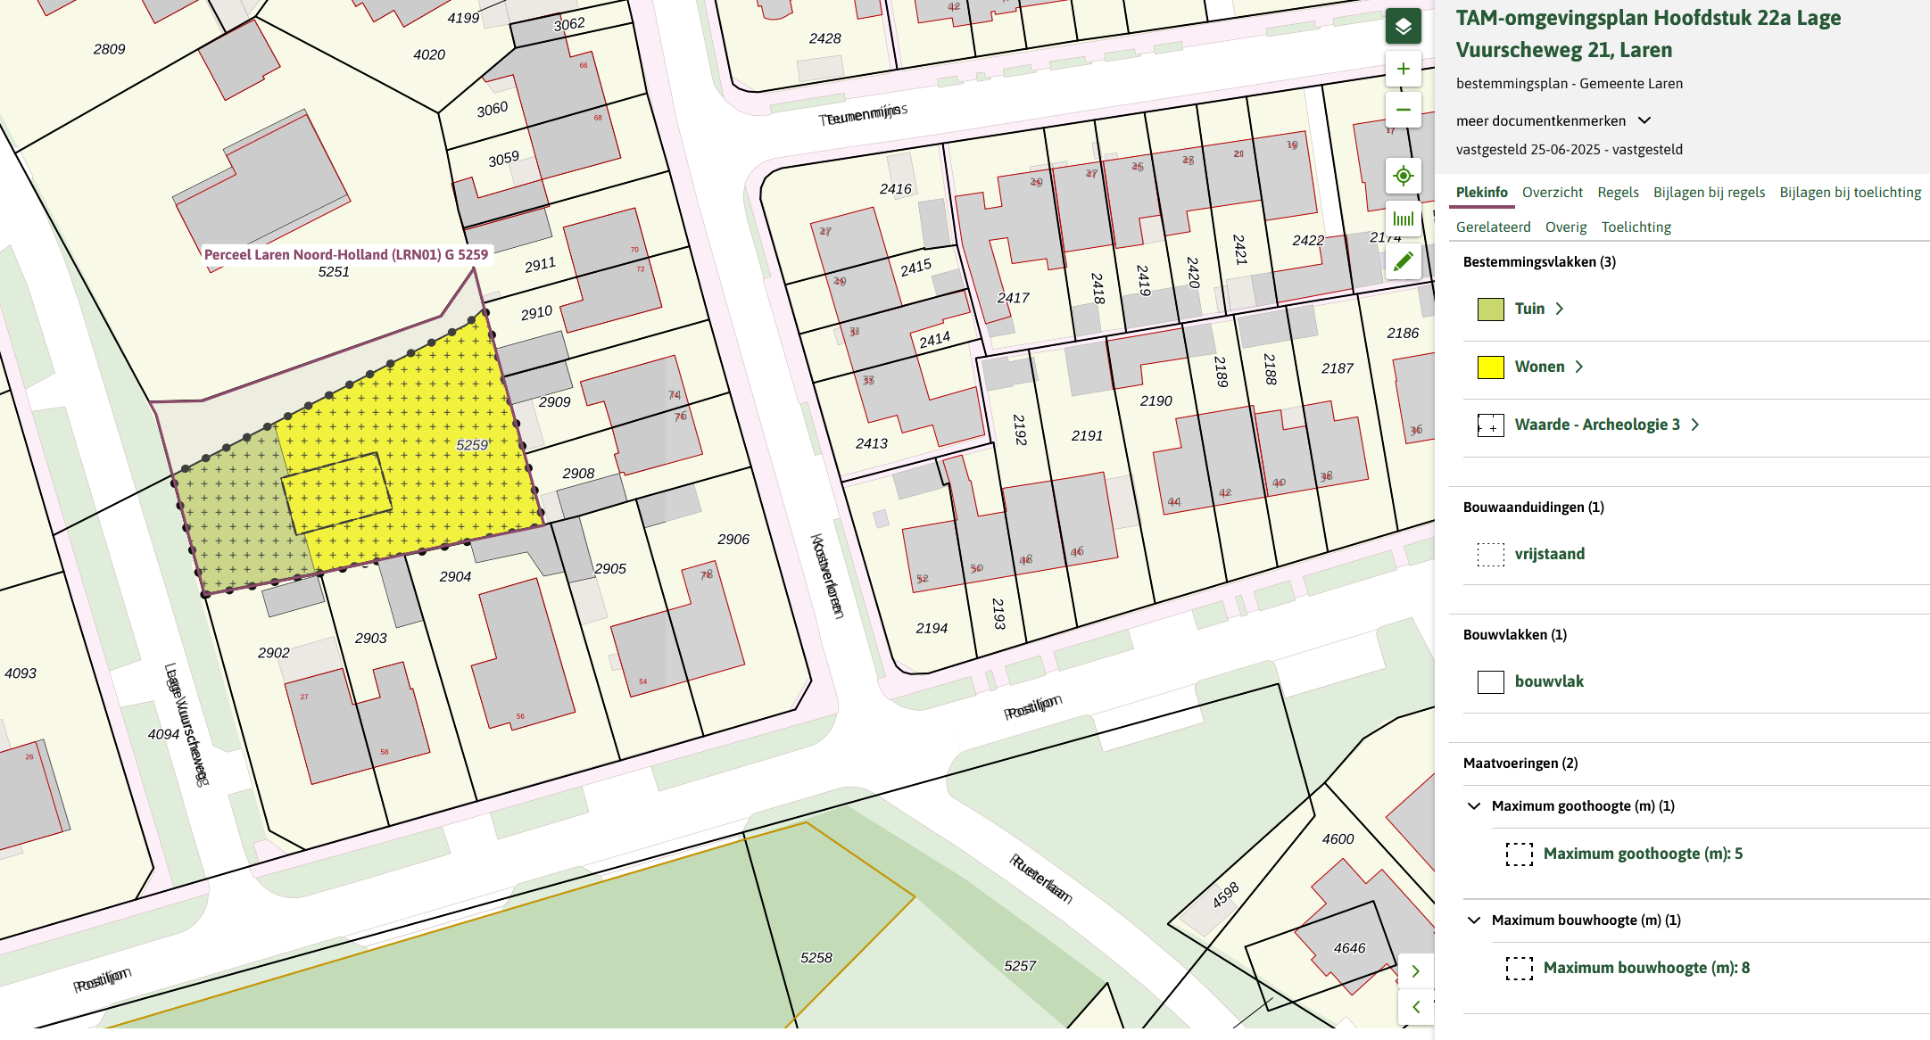Screen dimensions: 1930x1040
Task: Click the left-arrow panel button
Action: pyautogui.click(x=1415, y=1007)
